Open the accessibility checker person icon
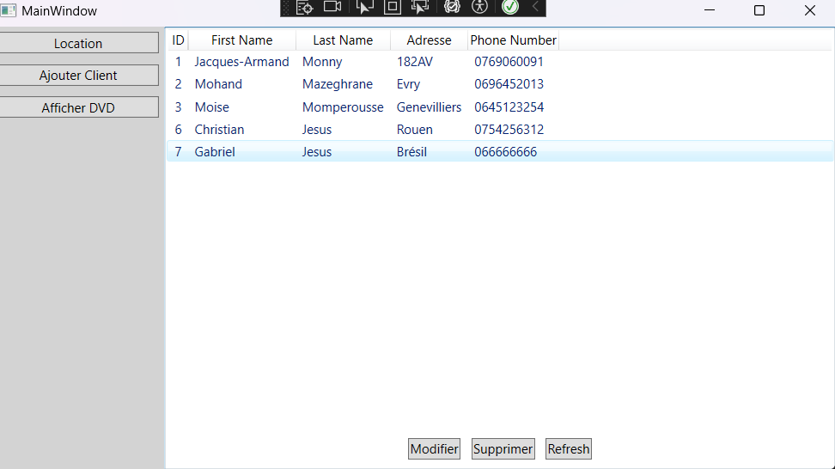 coord(479,8)
